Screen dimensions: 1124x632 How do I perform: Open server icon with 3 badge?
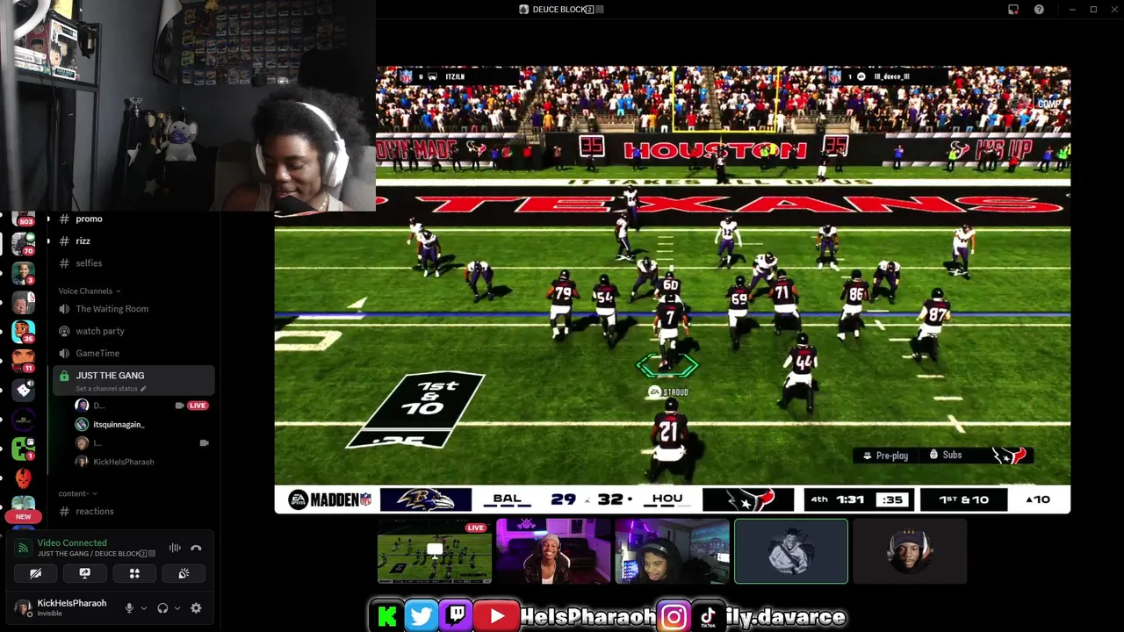[x=24, y=273]
